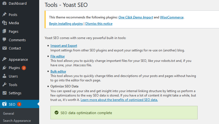
Task: Click the Plugins plug icon
Action: pyautogui.click(x=4, y=68)
